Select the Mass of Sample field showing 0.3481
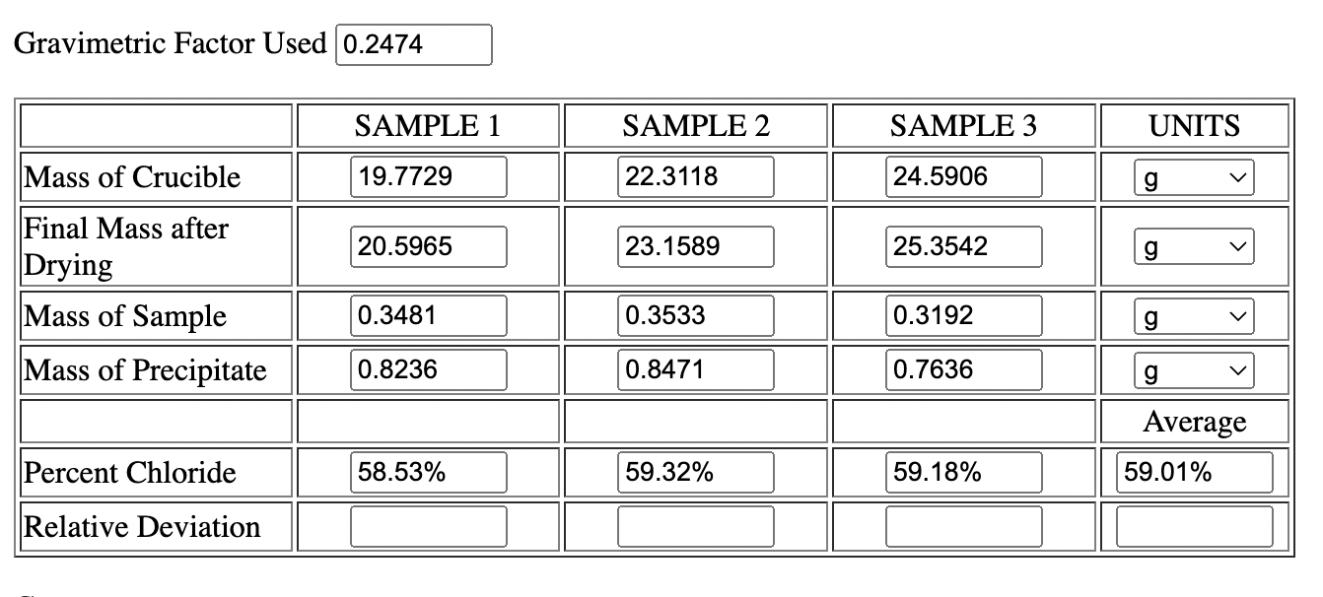Viewport: 1323px width, 597px height. click(x=427, y=315)
